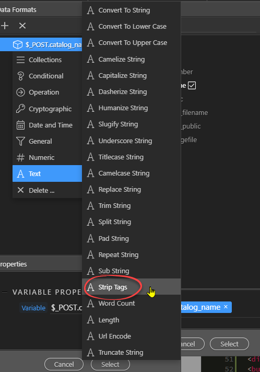Remove the catalog_name tag via its x

pyautogui.click(x=226, y=307)
